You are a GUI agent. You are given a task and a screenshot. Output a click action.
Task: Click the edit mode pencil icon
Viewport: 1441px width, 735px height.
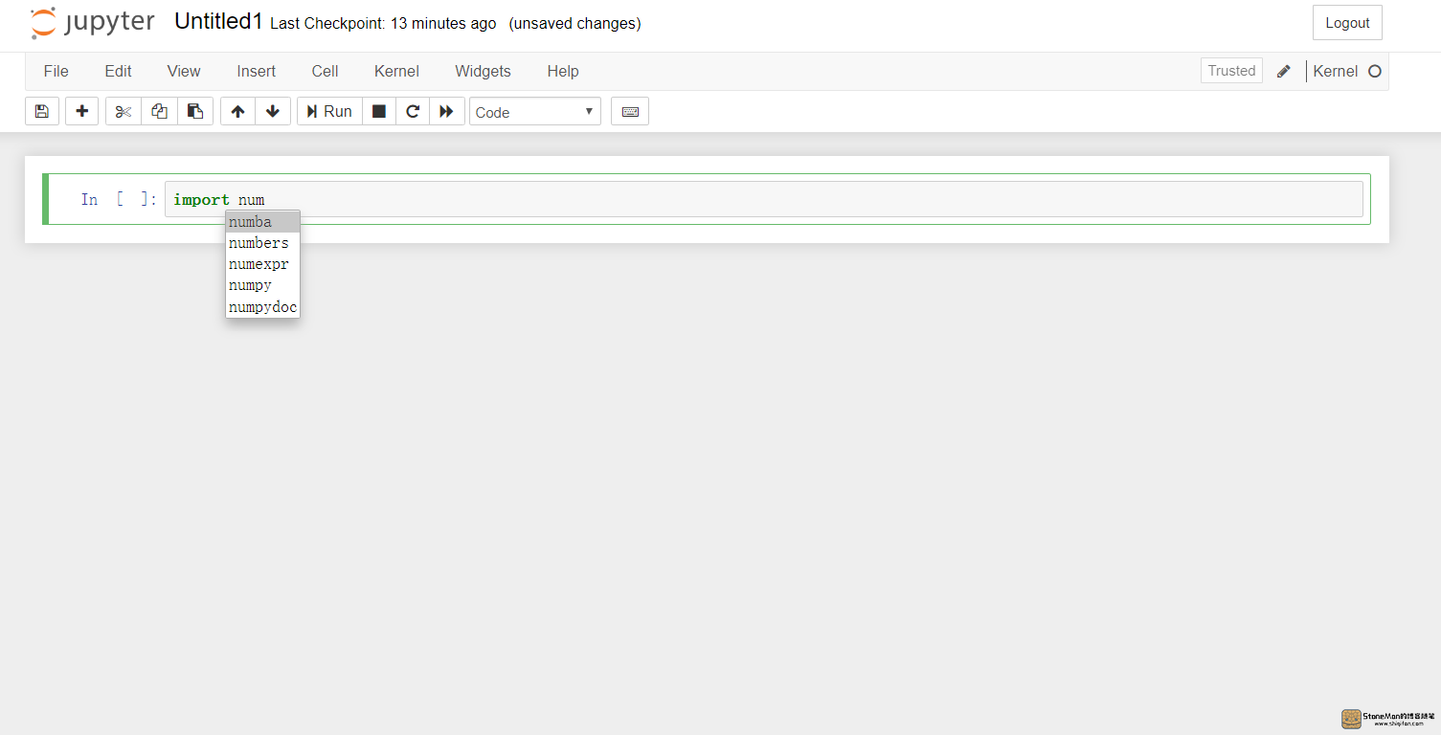(1284, 71)
